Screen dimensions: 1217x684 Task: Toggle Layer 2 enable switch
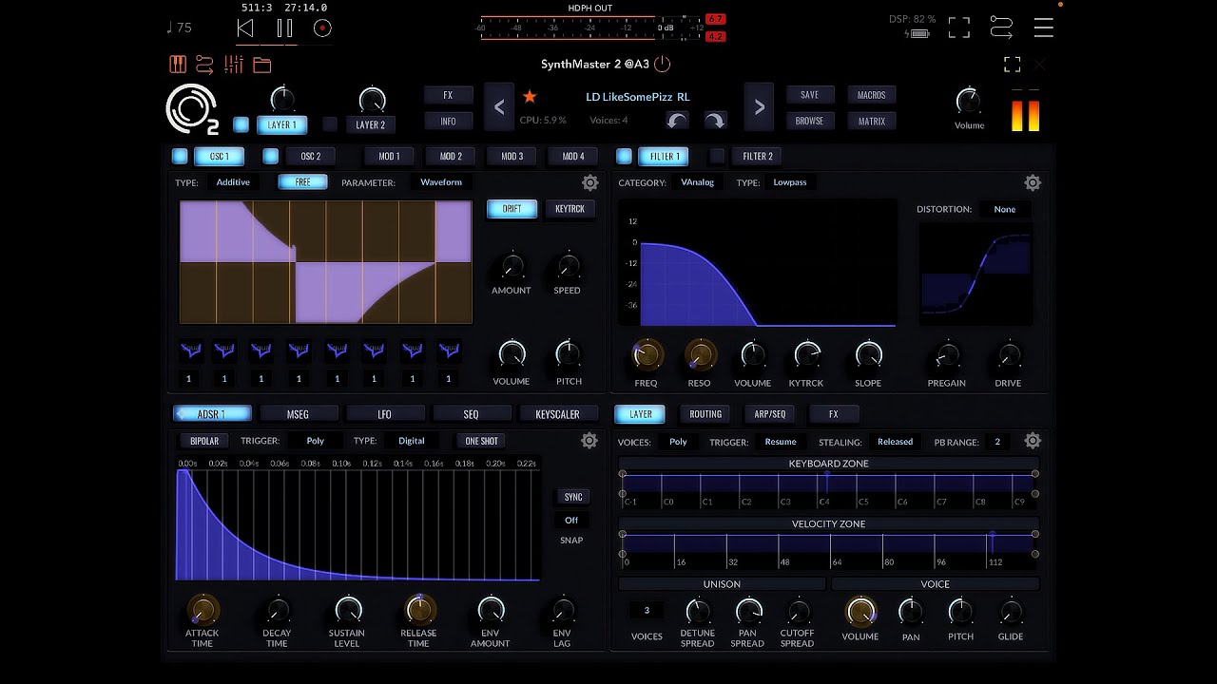(330, 124)
